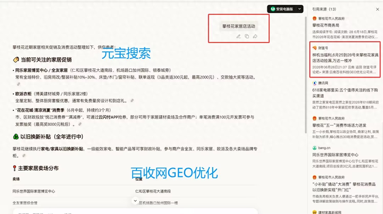383x214 pixels.
Task: Share the user message using the arrow icon
Action: [255, 36]
